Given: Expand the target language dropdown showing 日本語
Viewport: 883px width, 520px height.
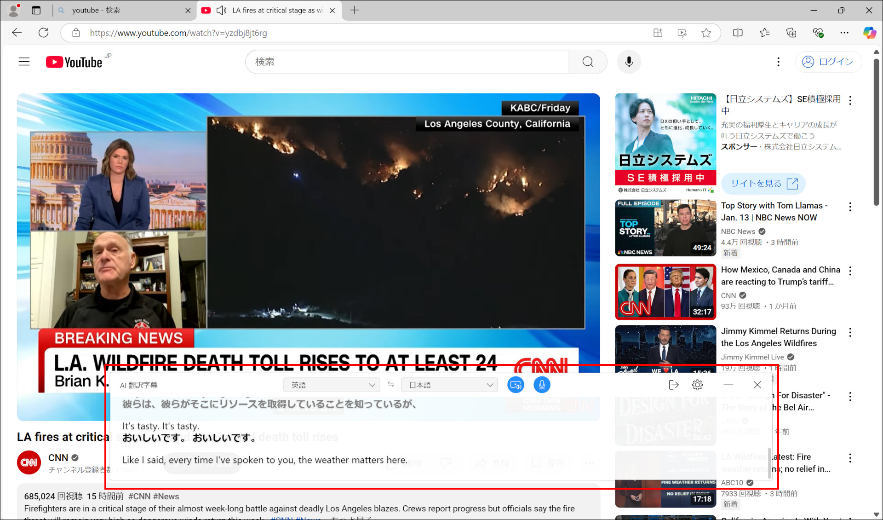Looking at the screenshot, I should click(x=449, y=385).
